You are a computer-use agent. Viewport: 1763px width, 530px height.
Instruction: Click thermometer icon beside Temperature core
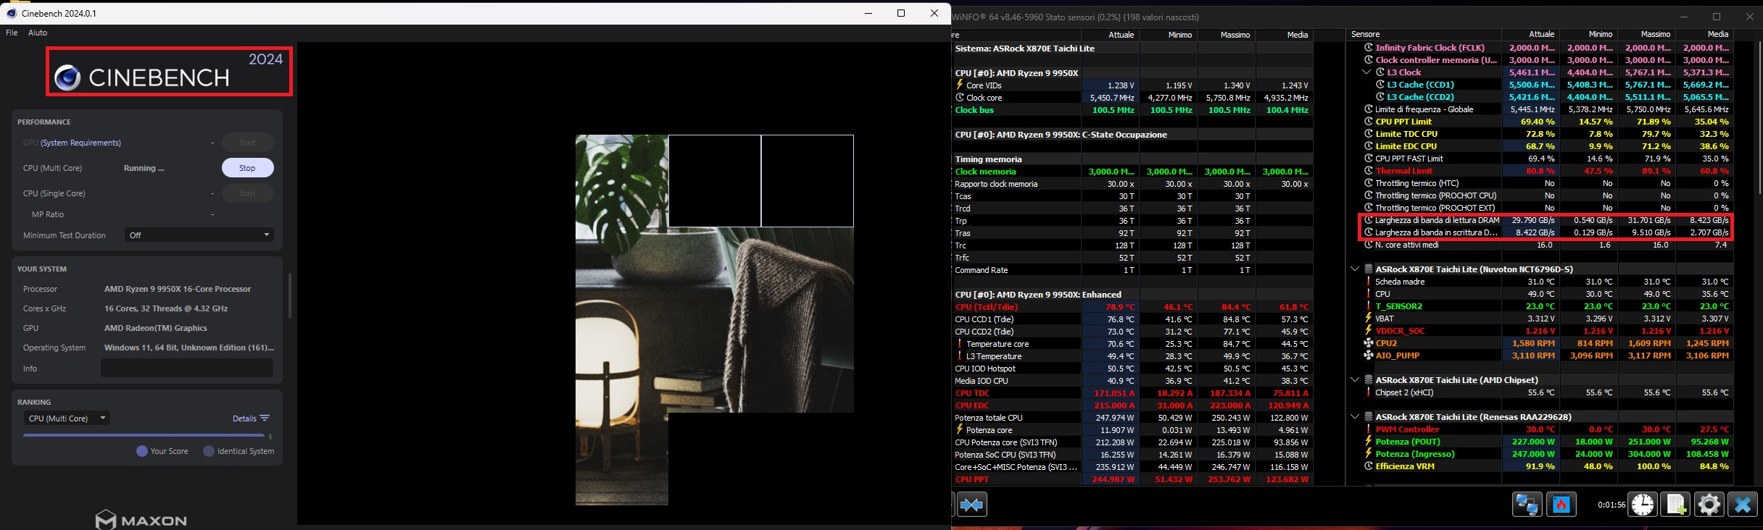click(960, 344)
